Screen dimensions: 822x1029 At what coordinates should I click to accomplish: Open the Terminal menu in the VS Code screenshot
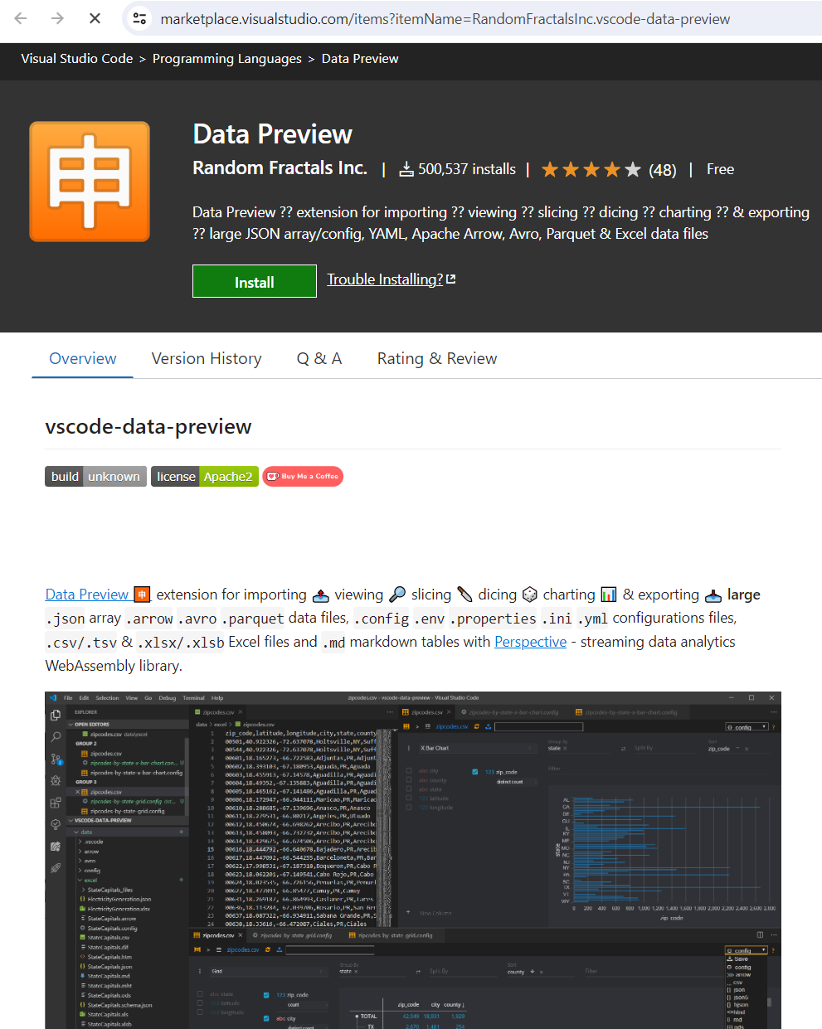193,697
